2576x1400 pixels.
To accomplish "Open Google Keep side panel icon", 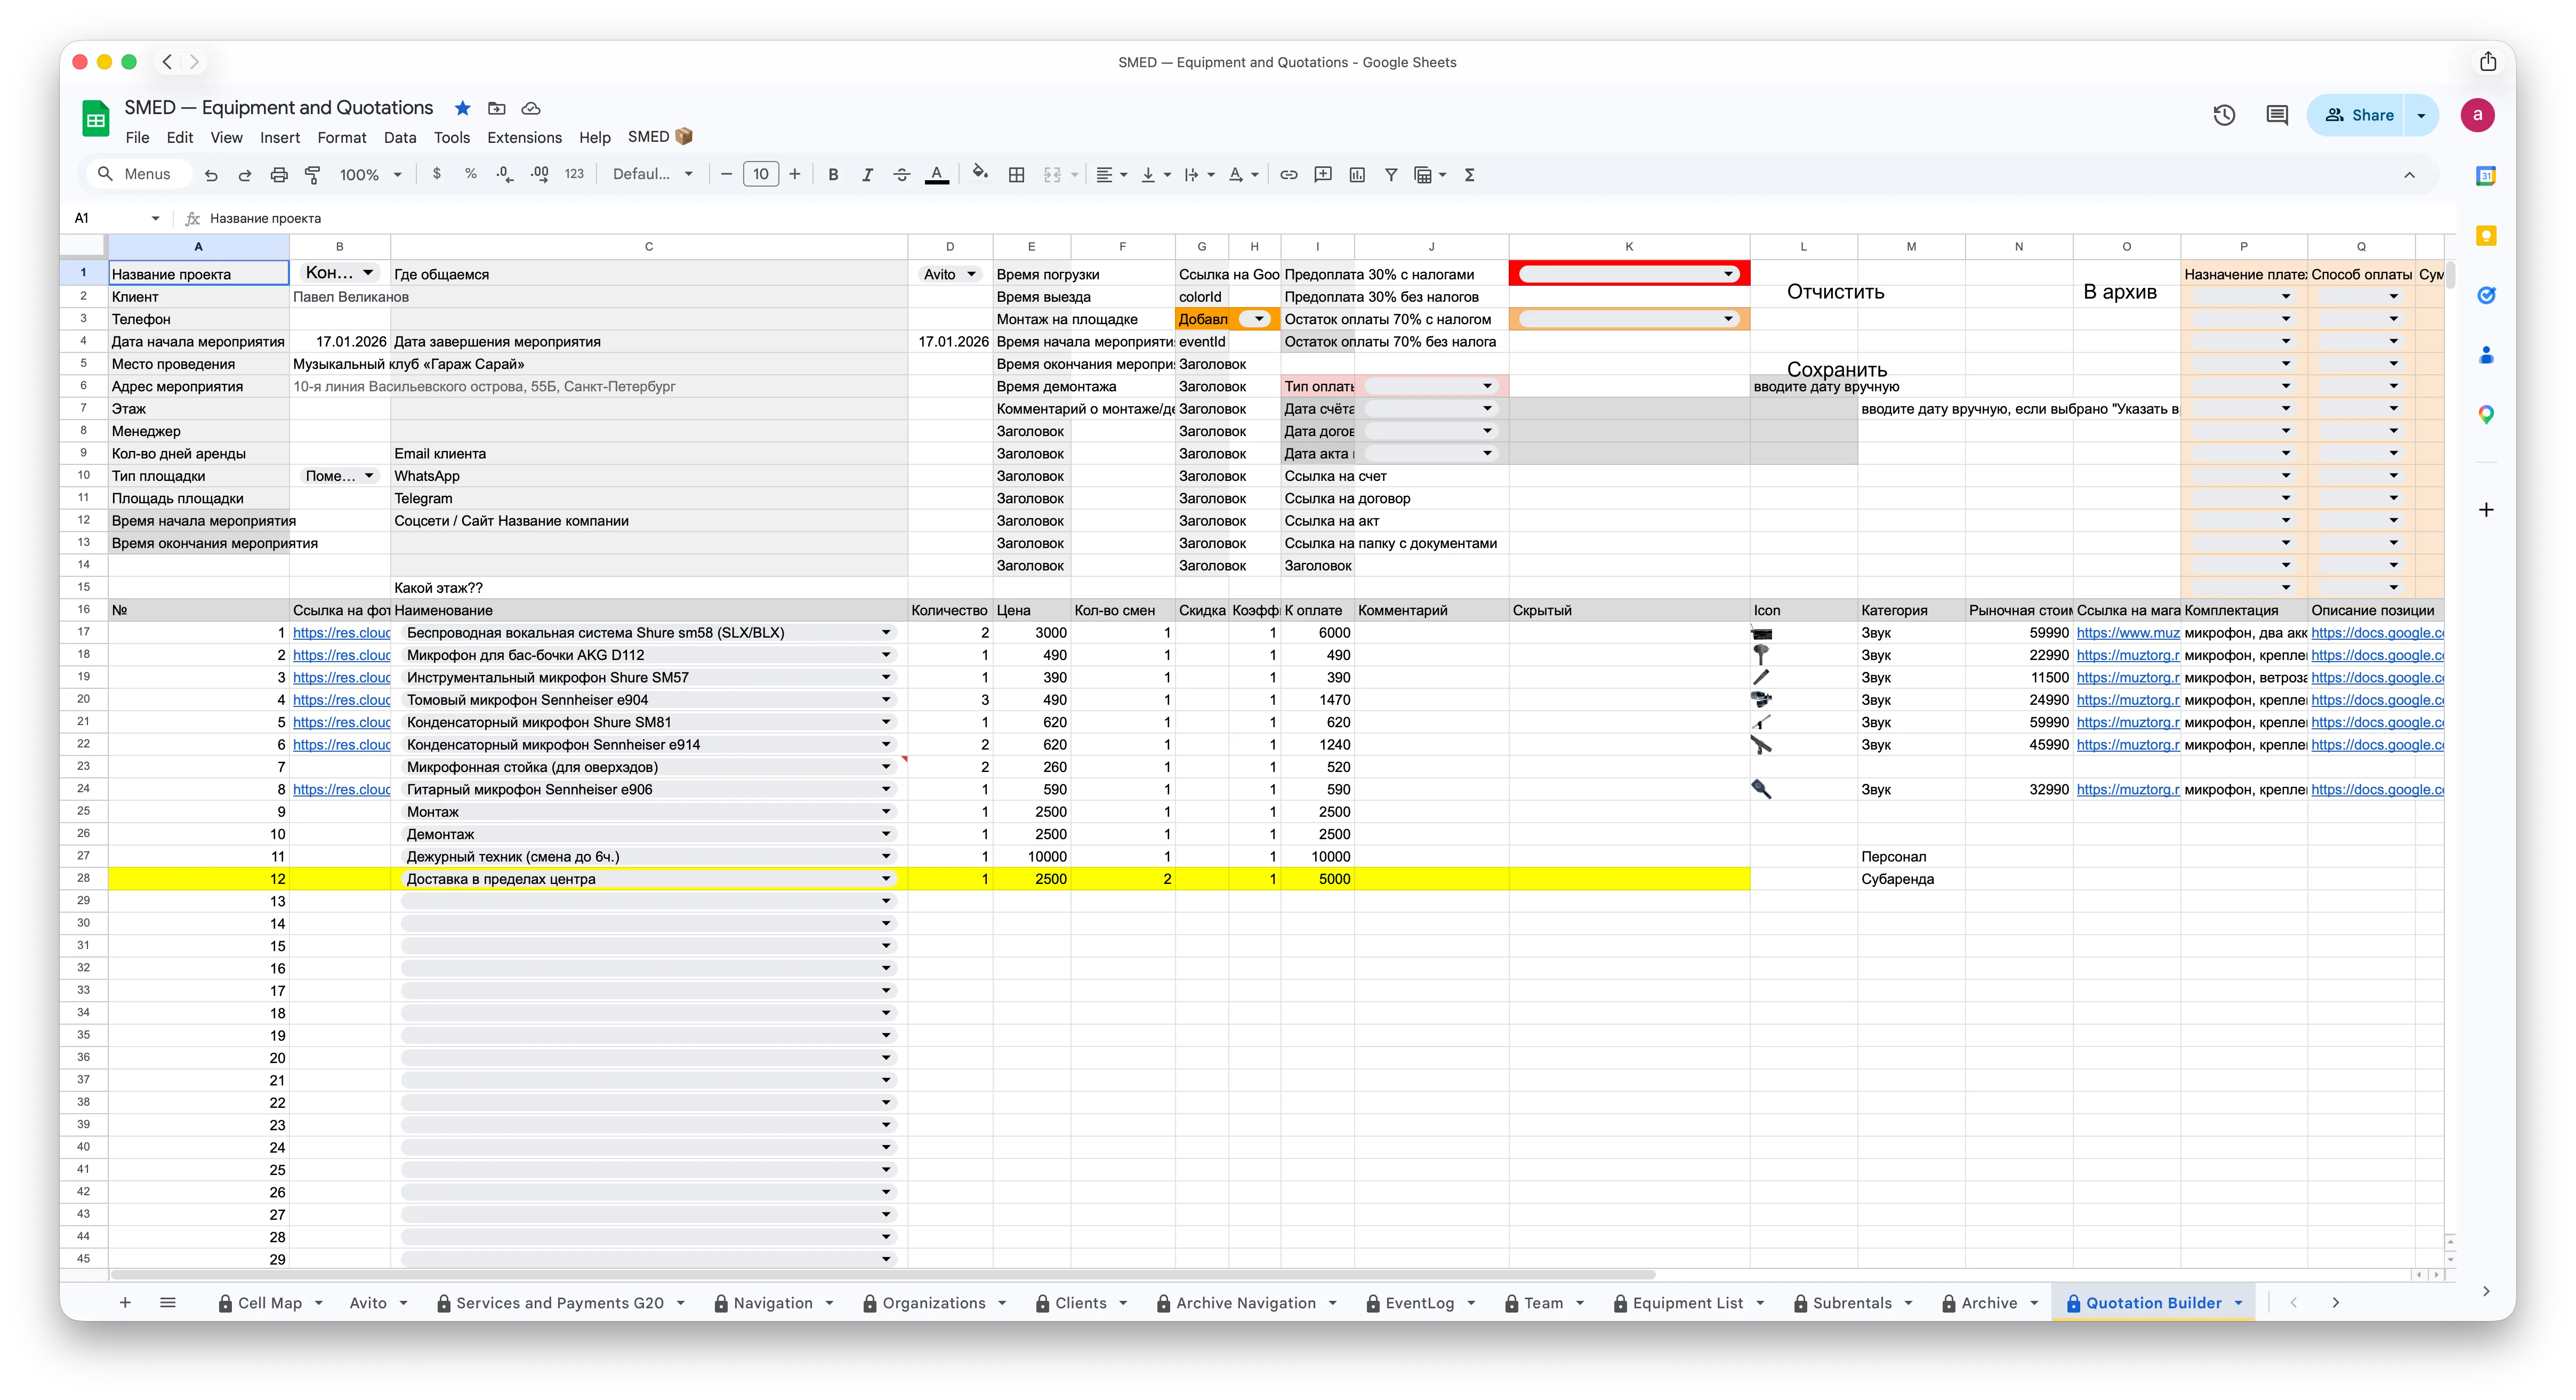I will point(2486,236).
